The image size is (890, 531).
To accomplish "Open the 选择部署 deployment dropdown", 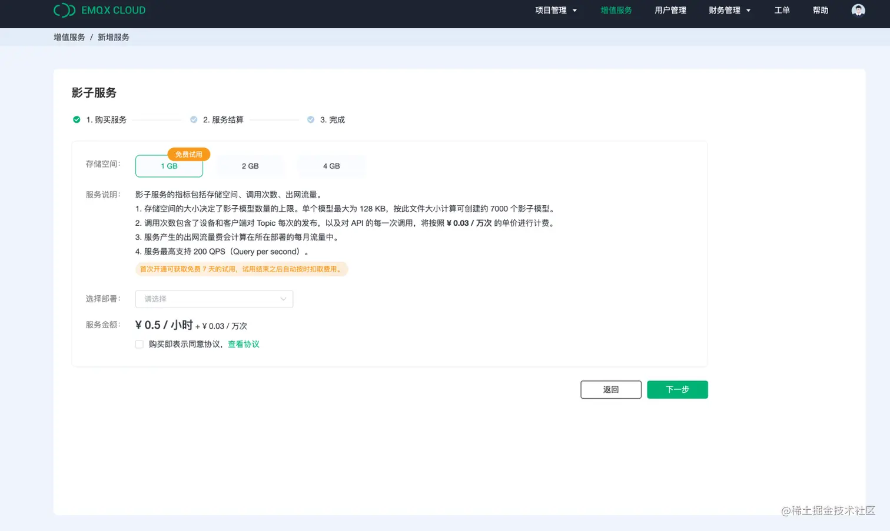I will 214,299.
